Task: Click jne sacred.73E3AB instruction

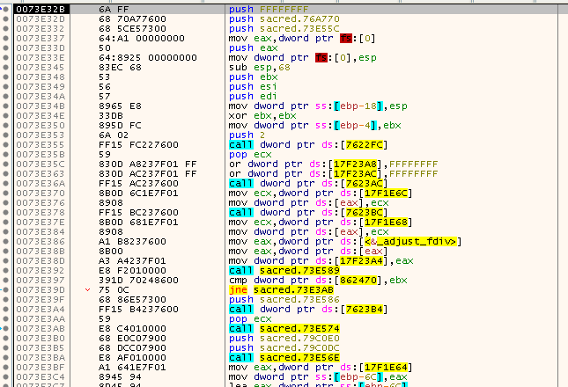Action: 281,289
